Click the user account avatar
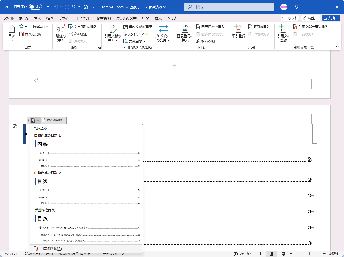This screenshot has width=344, height=257. tap(284, 7)
